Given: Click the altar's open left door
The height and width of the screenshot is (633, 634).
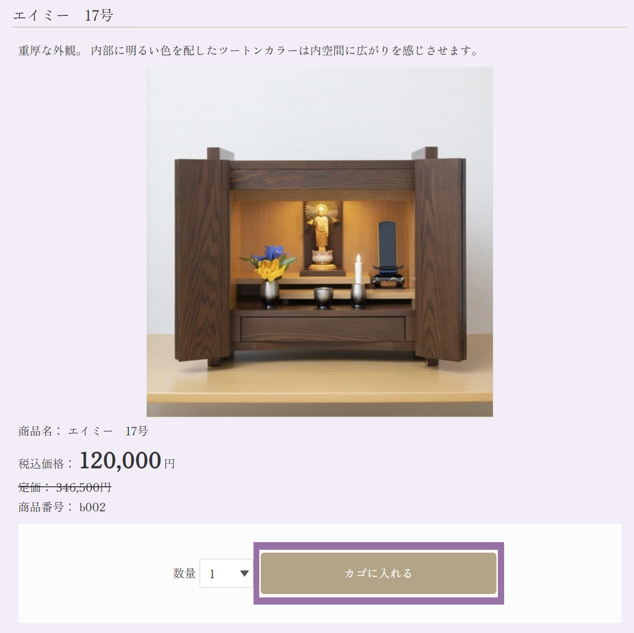Looking at the screenshot, I should tap(203, 260).
